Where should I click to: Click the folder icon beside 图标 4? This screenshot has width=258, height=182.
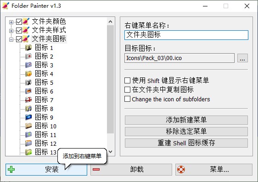28,74
